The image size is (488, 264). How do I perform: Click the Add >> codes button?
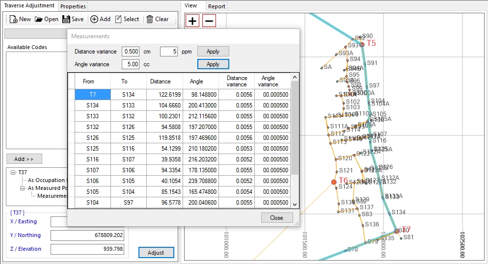24,159
